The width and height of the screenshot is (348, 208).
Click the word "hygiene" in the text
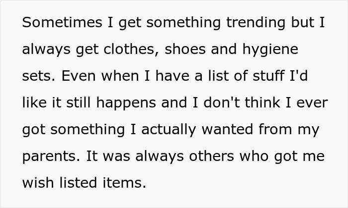pos(271,50)
